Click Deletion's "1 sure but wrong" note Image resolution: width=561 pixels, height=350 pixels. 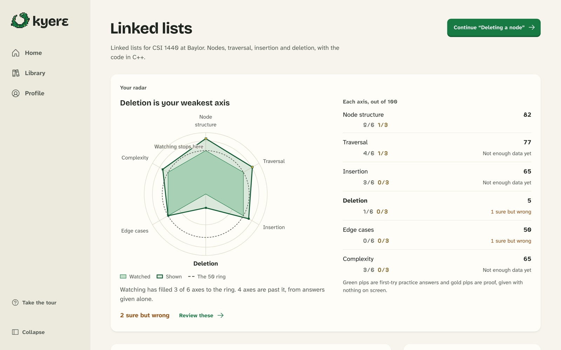tap(511, 212)
